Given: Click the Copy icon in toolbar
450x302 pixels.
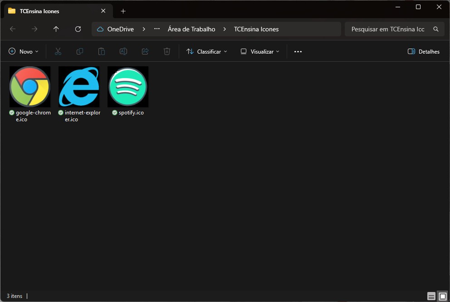Looking at the screenshot, I should (x=80, y=52).
